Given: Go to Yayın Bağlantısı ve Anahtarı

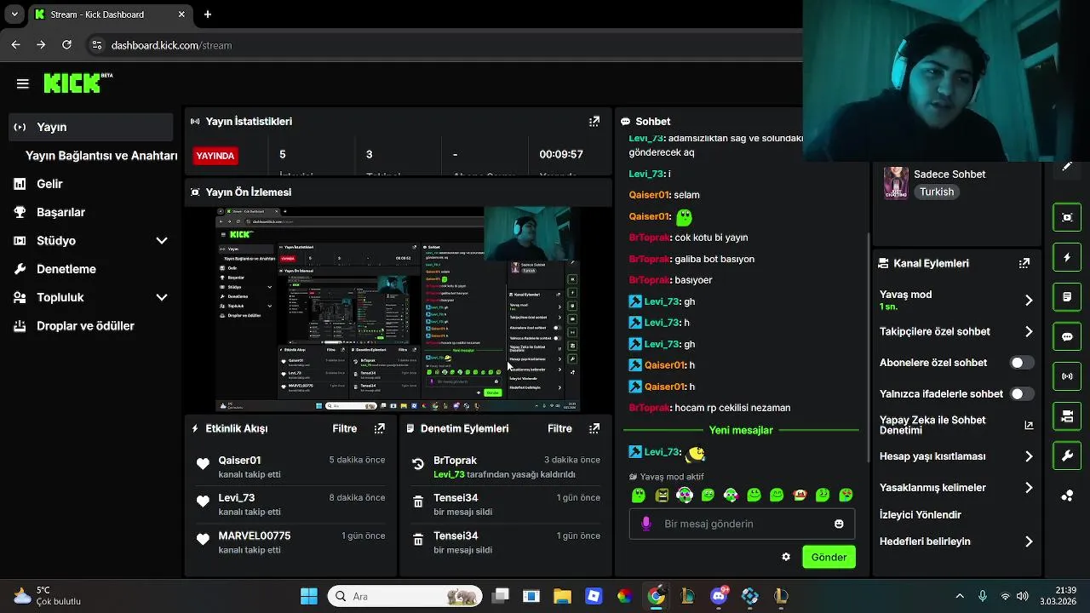Looking at the screenshot, I should pyautogui.click(x=101, y=156).
